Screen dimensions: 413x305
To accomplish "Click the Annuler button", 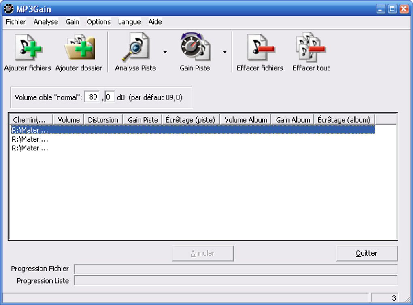I will 203,253.
